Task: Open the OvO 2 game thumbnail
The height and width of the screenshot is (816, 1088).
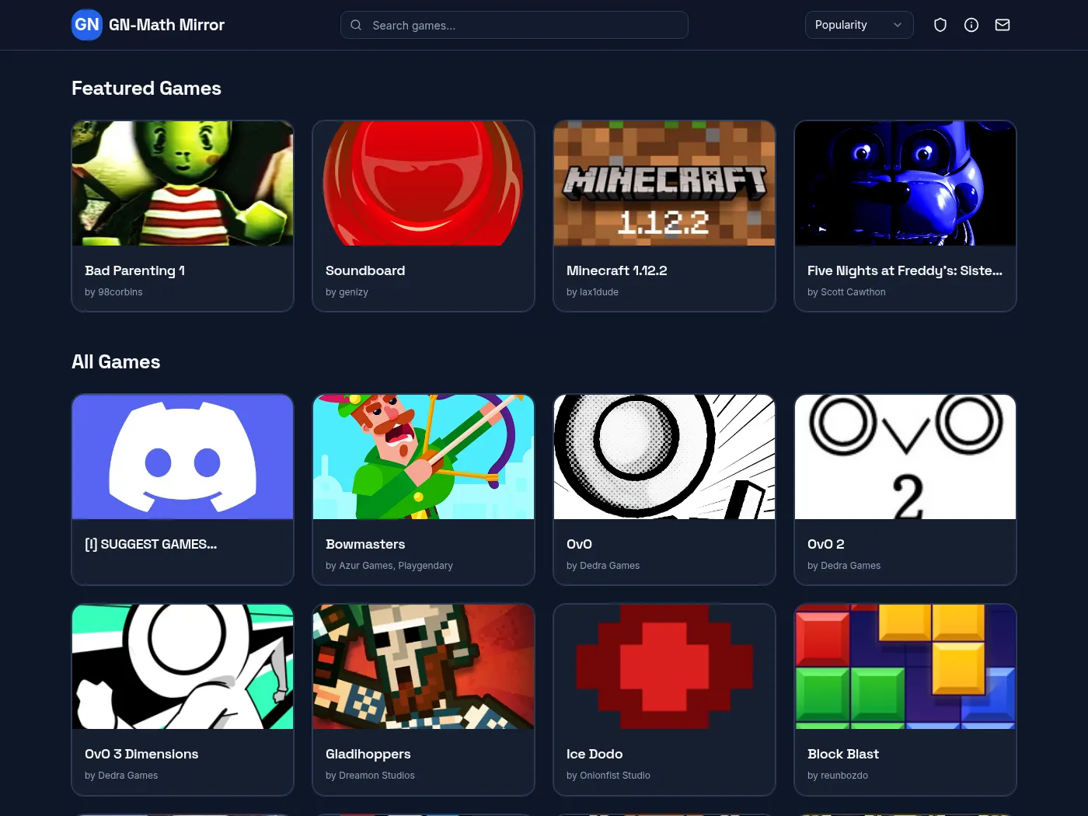Action: pyautogui.click(x=905, y=457)
